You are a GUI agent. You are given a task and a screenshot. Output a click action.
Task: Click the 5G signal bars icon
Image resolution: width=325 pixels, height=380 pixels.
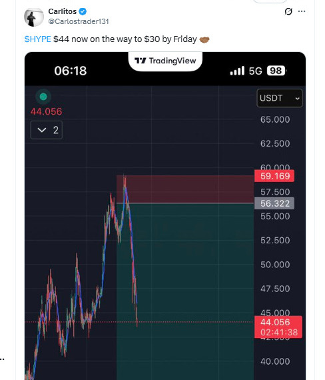pyautogui.click(x=237, y=71)
